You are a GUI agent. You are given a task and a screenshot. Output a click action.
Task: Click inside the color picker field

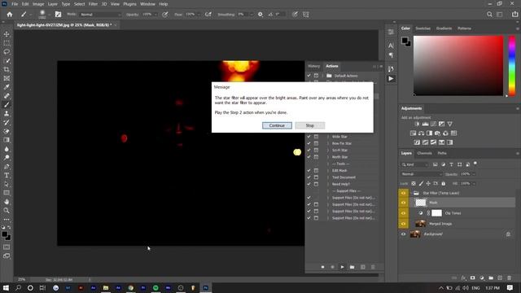(458, 66)
